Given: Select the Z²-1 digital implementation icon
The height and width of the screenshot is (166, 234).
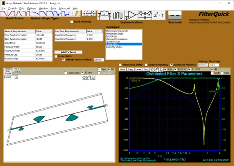Looking at the screenshot, I should tap(159, 15).
